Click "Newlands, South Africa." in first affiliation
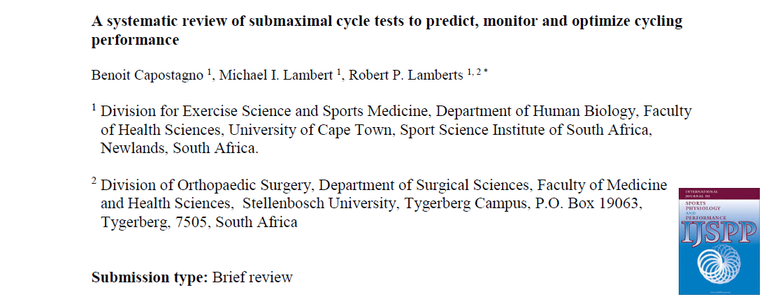This screenshot has width=771, height=306. click(x=179, y=148)
